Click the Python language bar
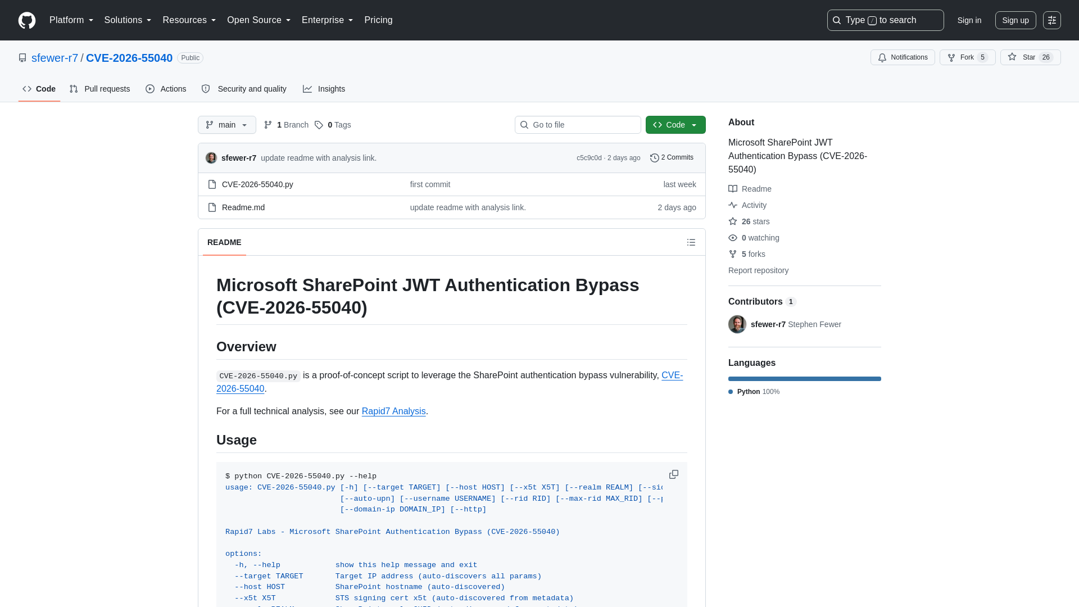The image size is (1079, 607). click(x=805, y=379)
